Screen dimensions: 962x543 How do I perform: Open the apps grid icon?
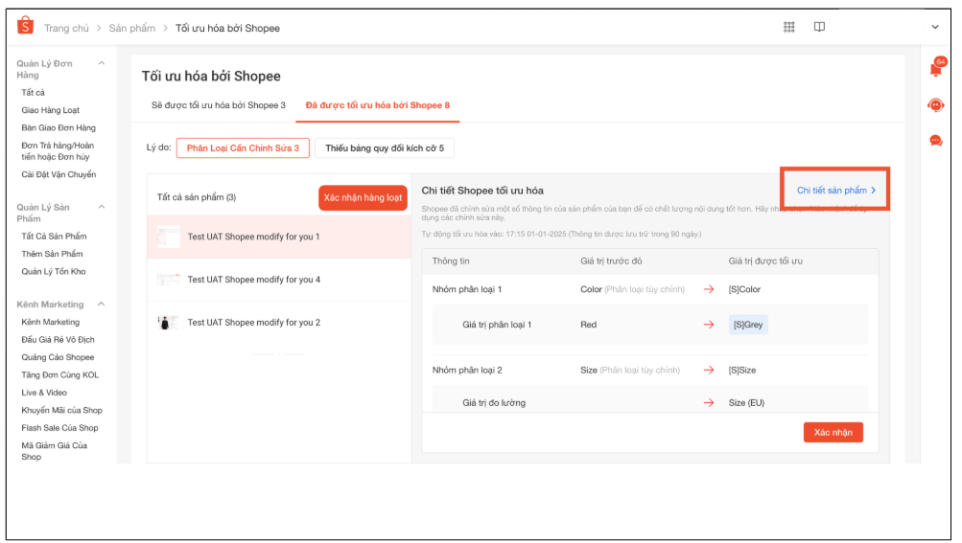789,27
